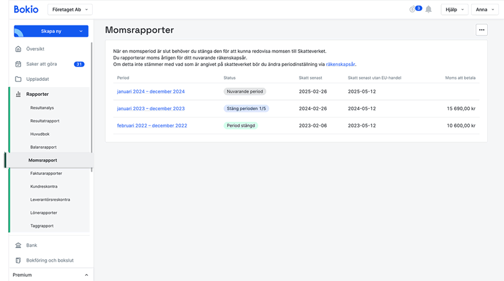The height and width of the screenshot is (281, 504).
Task: Open period januari 2023 – december 2023
Action: click(151, 109)
